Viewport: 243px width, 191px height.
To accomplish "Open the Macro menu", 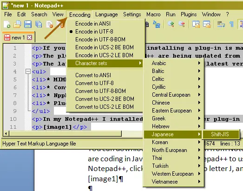I will coord(153,14).
